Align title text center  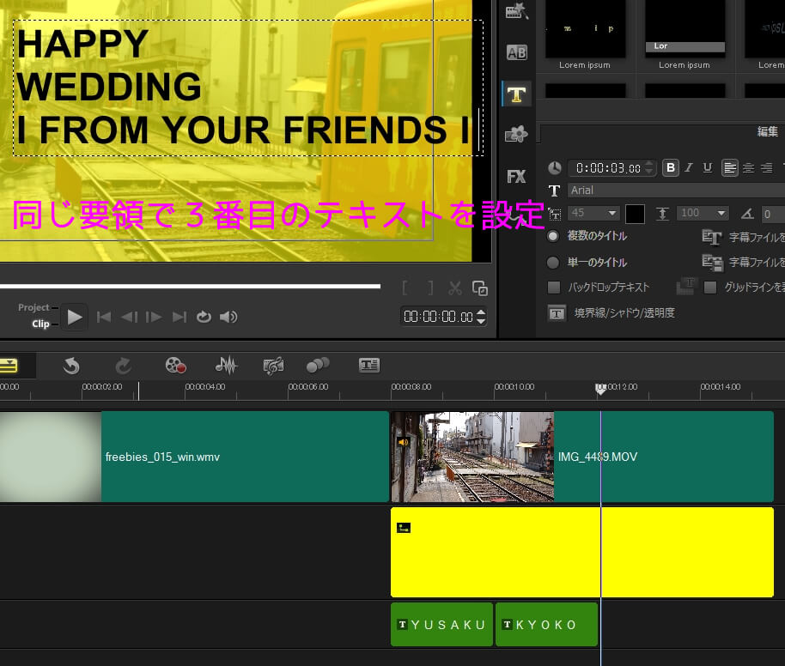pos(748,168)
